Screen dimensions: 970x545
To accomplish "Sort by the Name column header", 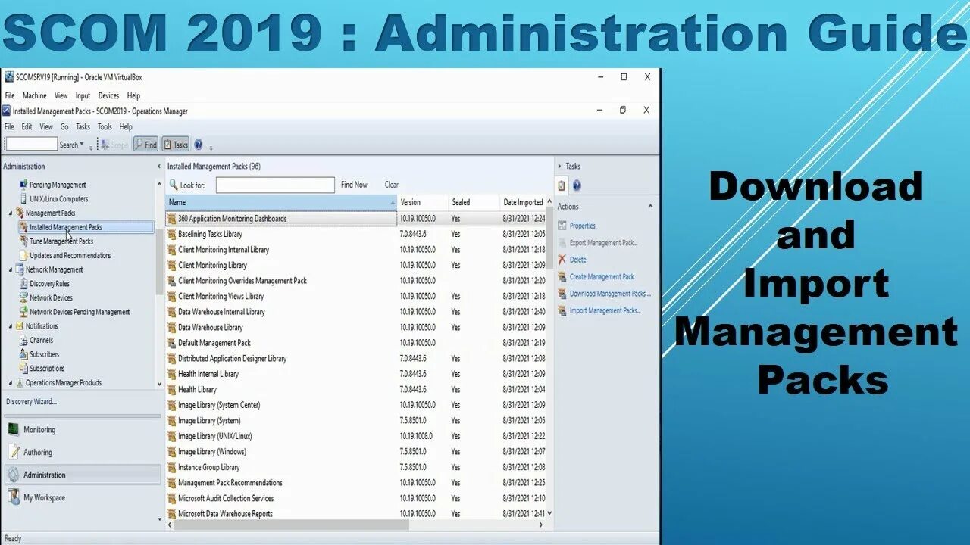I will pyautogui.click(x=281, y=202).
